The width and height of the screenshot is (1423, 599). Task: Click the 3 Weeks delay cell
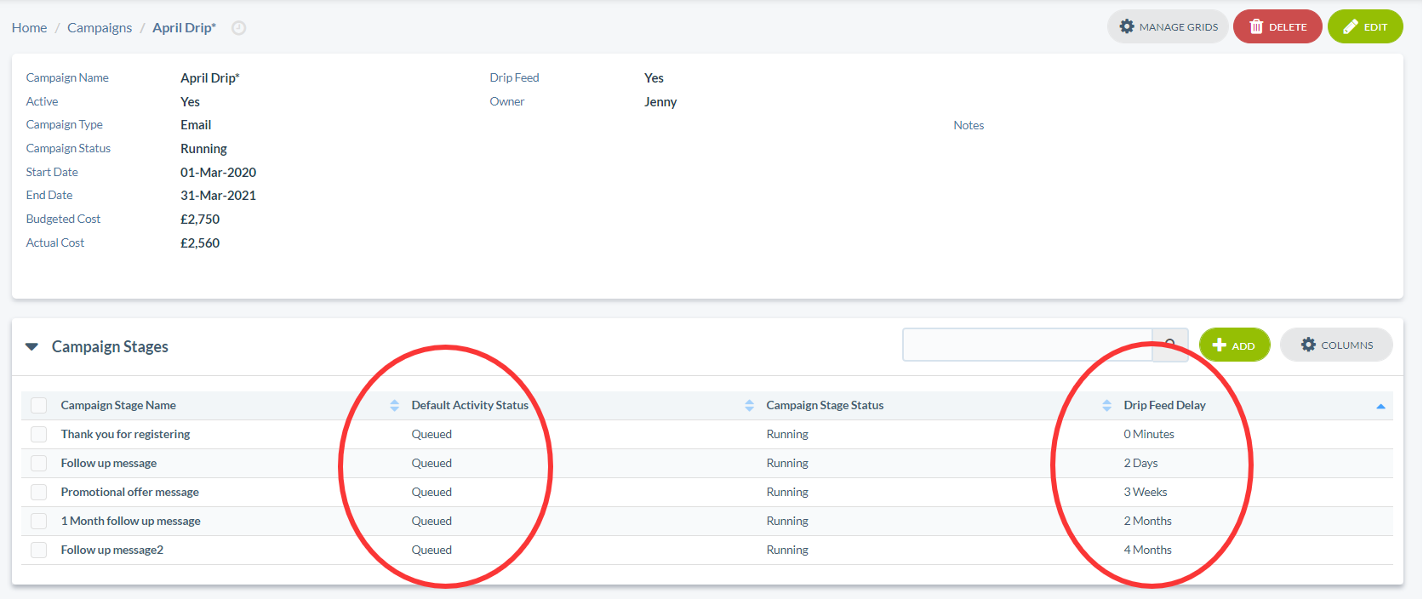(1146, 492)
